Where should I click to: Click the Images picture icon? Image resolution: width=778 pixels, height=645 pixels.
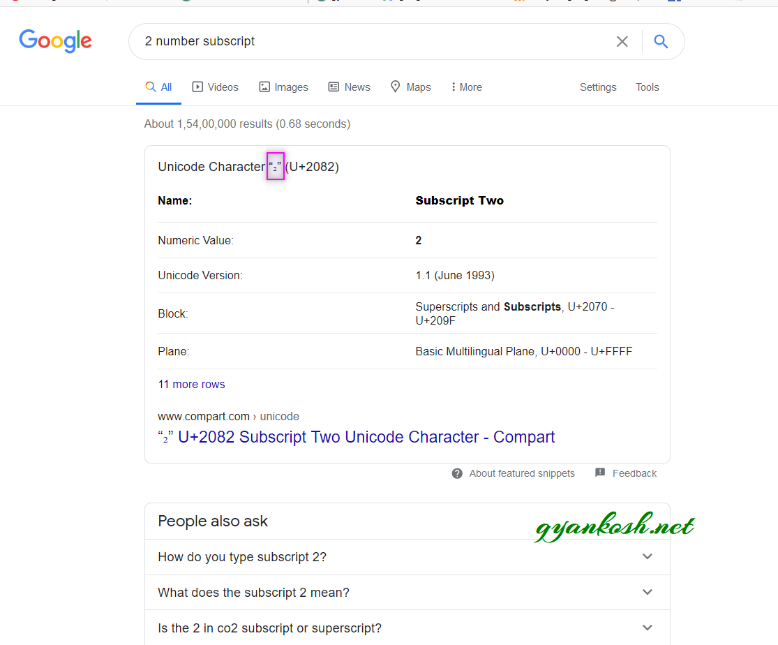pyautogui.click(x=264, y=87)
